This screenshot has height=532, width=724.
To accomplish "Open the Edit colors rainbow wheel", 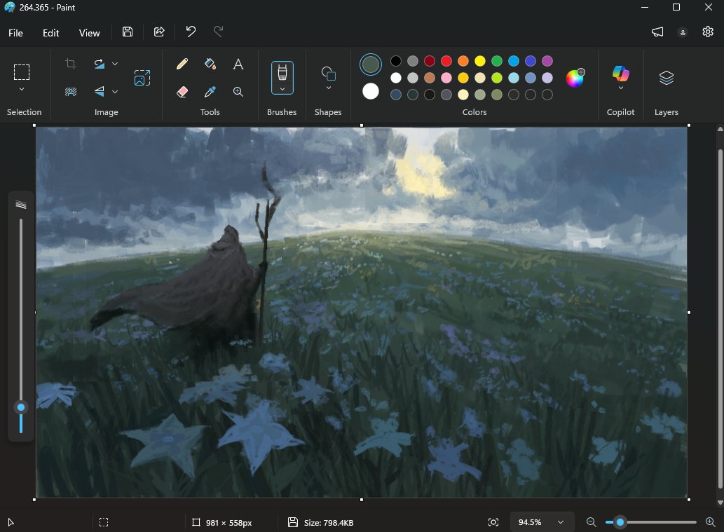I will tap(575, 78).
